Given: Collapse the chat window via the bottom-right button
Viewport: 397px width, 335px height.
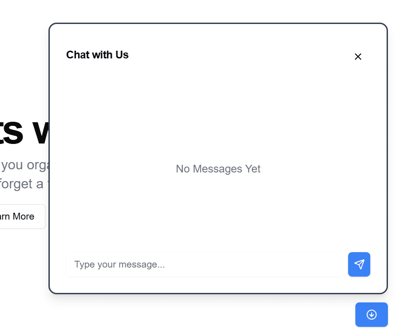Looking at the screenshot, I should pos(372,315).
